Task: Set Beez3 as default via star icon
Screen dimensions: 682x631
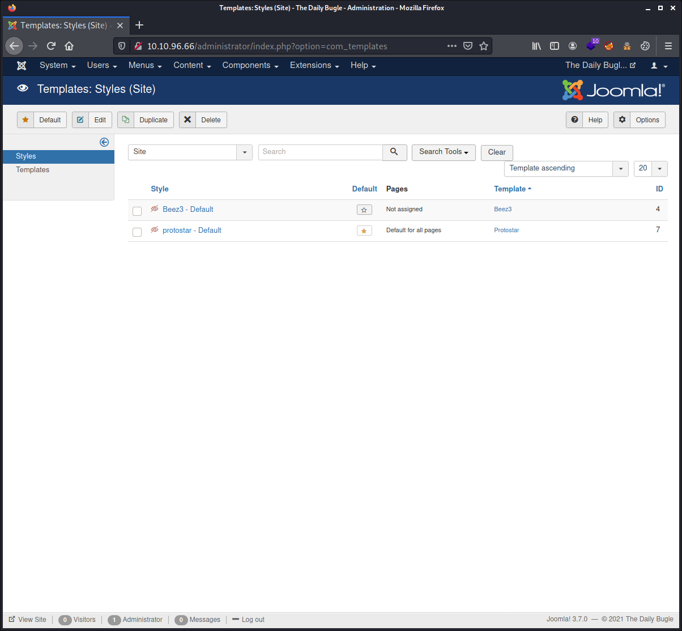Action: coord(364,210)
